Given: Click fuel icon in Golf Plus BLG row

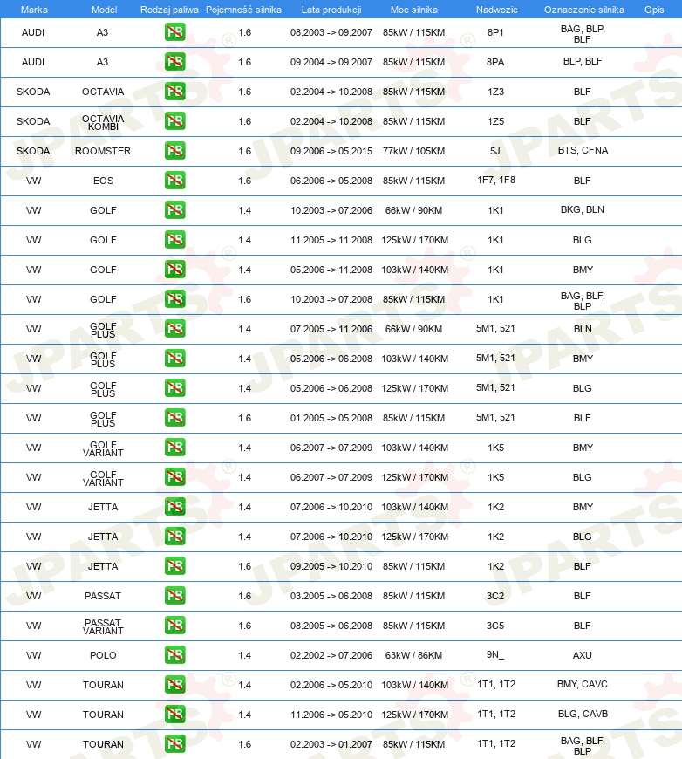Looking at the screenshot, I should (x=174, y=388).
